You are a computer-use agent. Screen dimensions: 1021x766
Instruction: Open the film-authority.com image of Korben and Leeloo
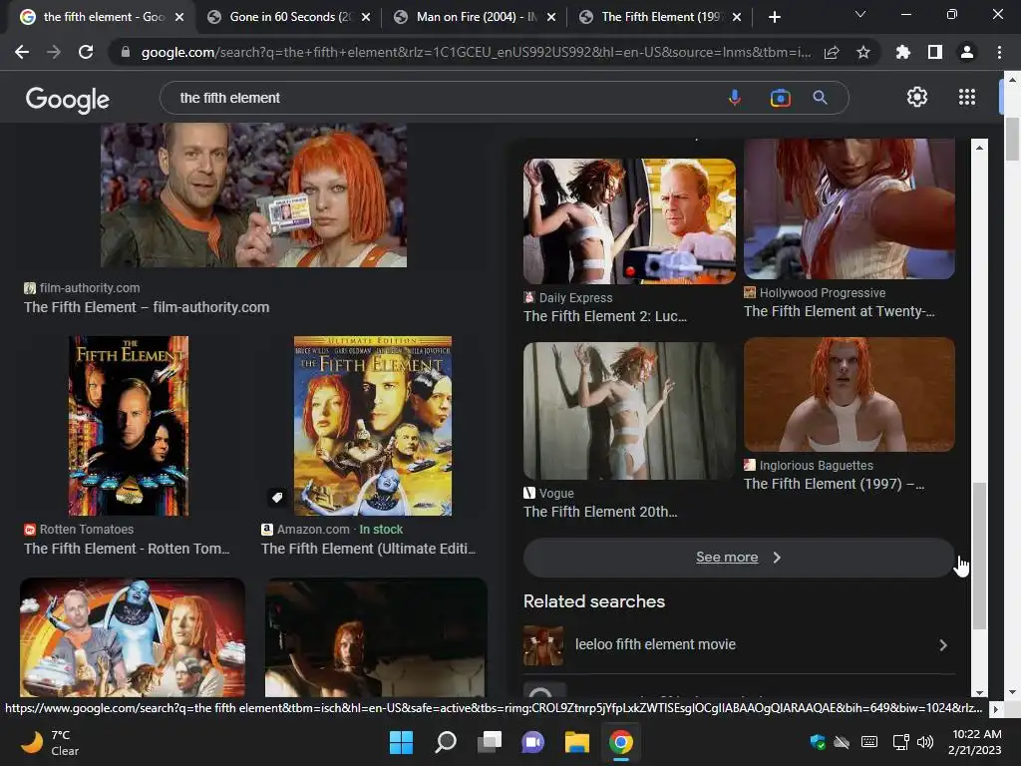[254, 194]
